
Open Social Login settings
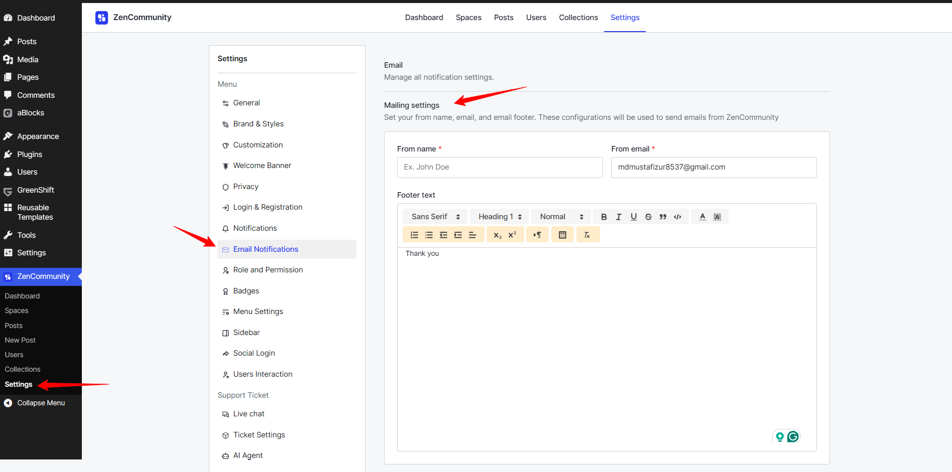(287, 353)
